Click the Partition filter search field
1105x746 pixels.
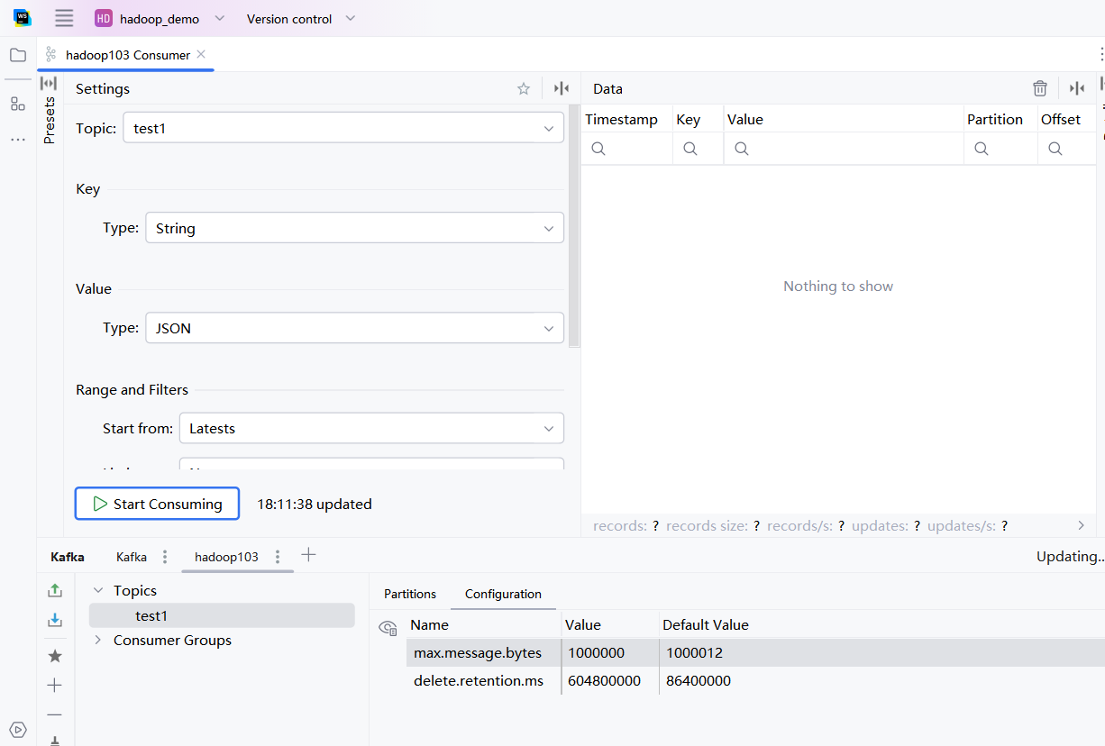tap(1000, 149)
